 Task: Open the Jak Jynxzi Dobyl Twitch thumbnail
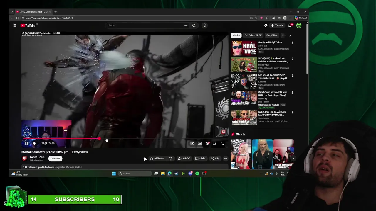pos(244,48)
